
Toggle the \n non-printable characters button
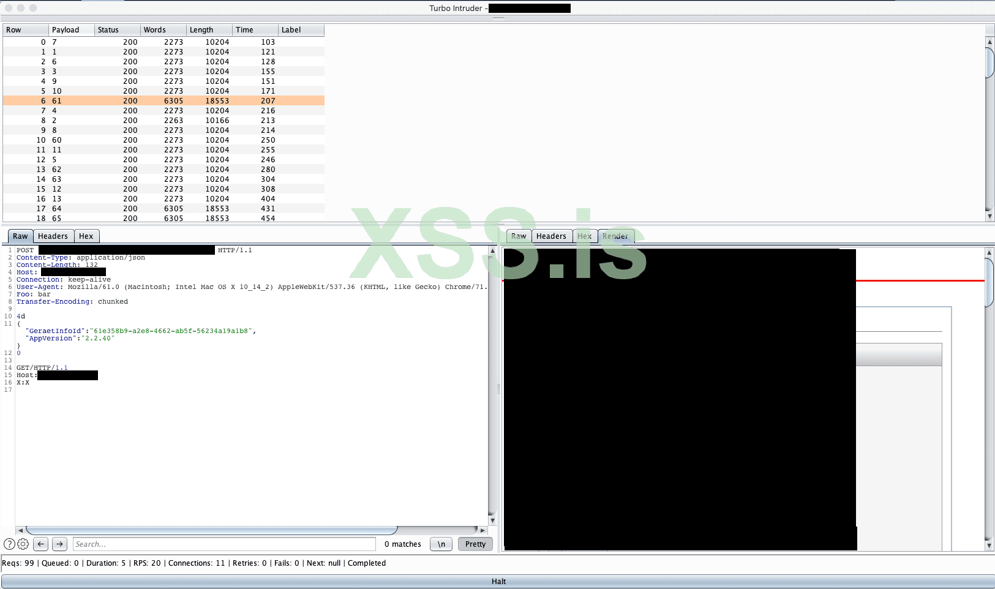pos(441,544)
